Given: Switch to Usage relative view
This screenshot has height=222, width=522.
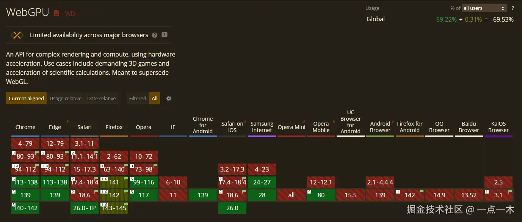Looking at the screenshot, I should click(x=65, y=98).
